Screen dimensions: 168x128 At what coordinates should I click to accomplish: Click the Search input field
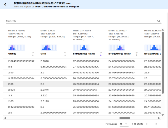pyautogui.click(x=79, y=21)
